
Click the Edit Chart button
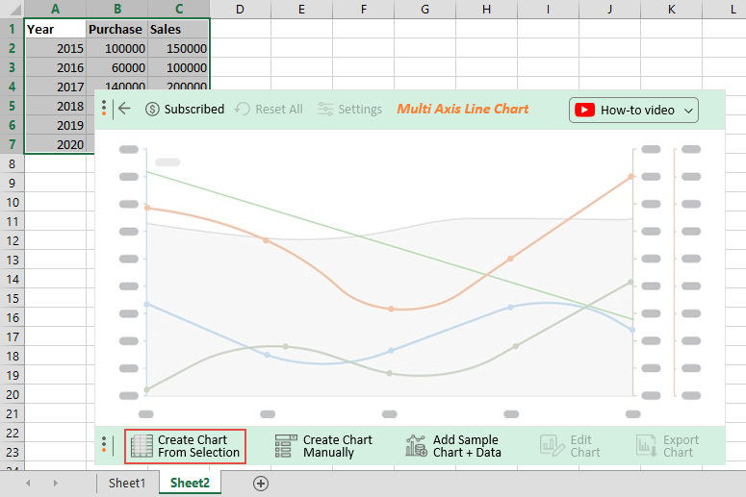point(570,446)
